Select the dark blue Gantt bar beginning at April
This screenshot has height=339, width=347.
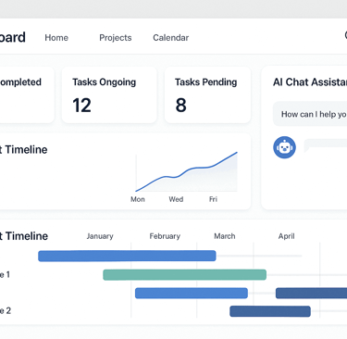pos(311,293)
